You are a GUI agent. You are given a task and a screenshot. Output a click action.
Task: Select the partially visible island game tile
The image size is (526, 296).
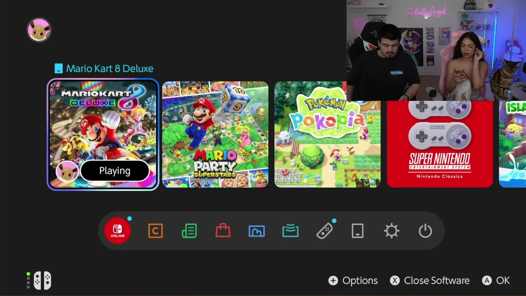click(x=512, y=144)
